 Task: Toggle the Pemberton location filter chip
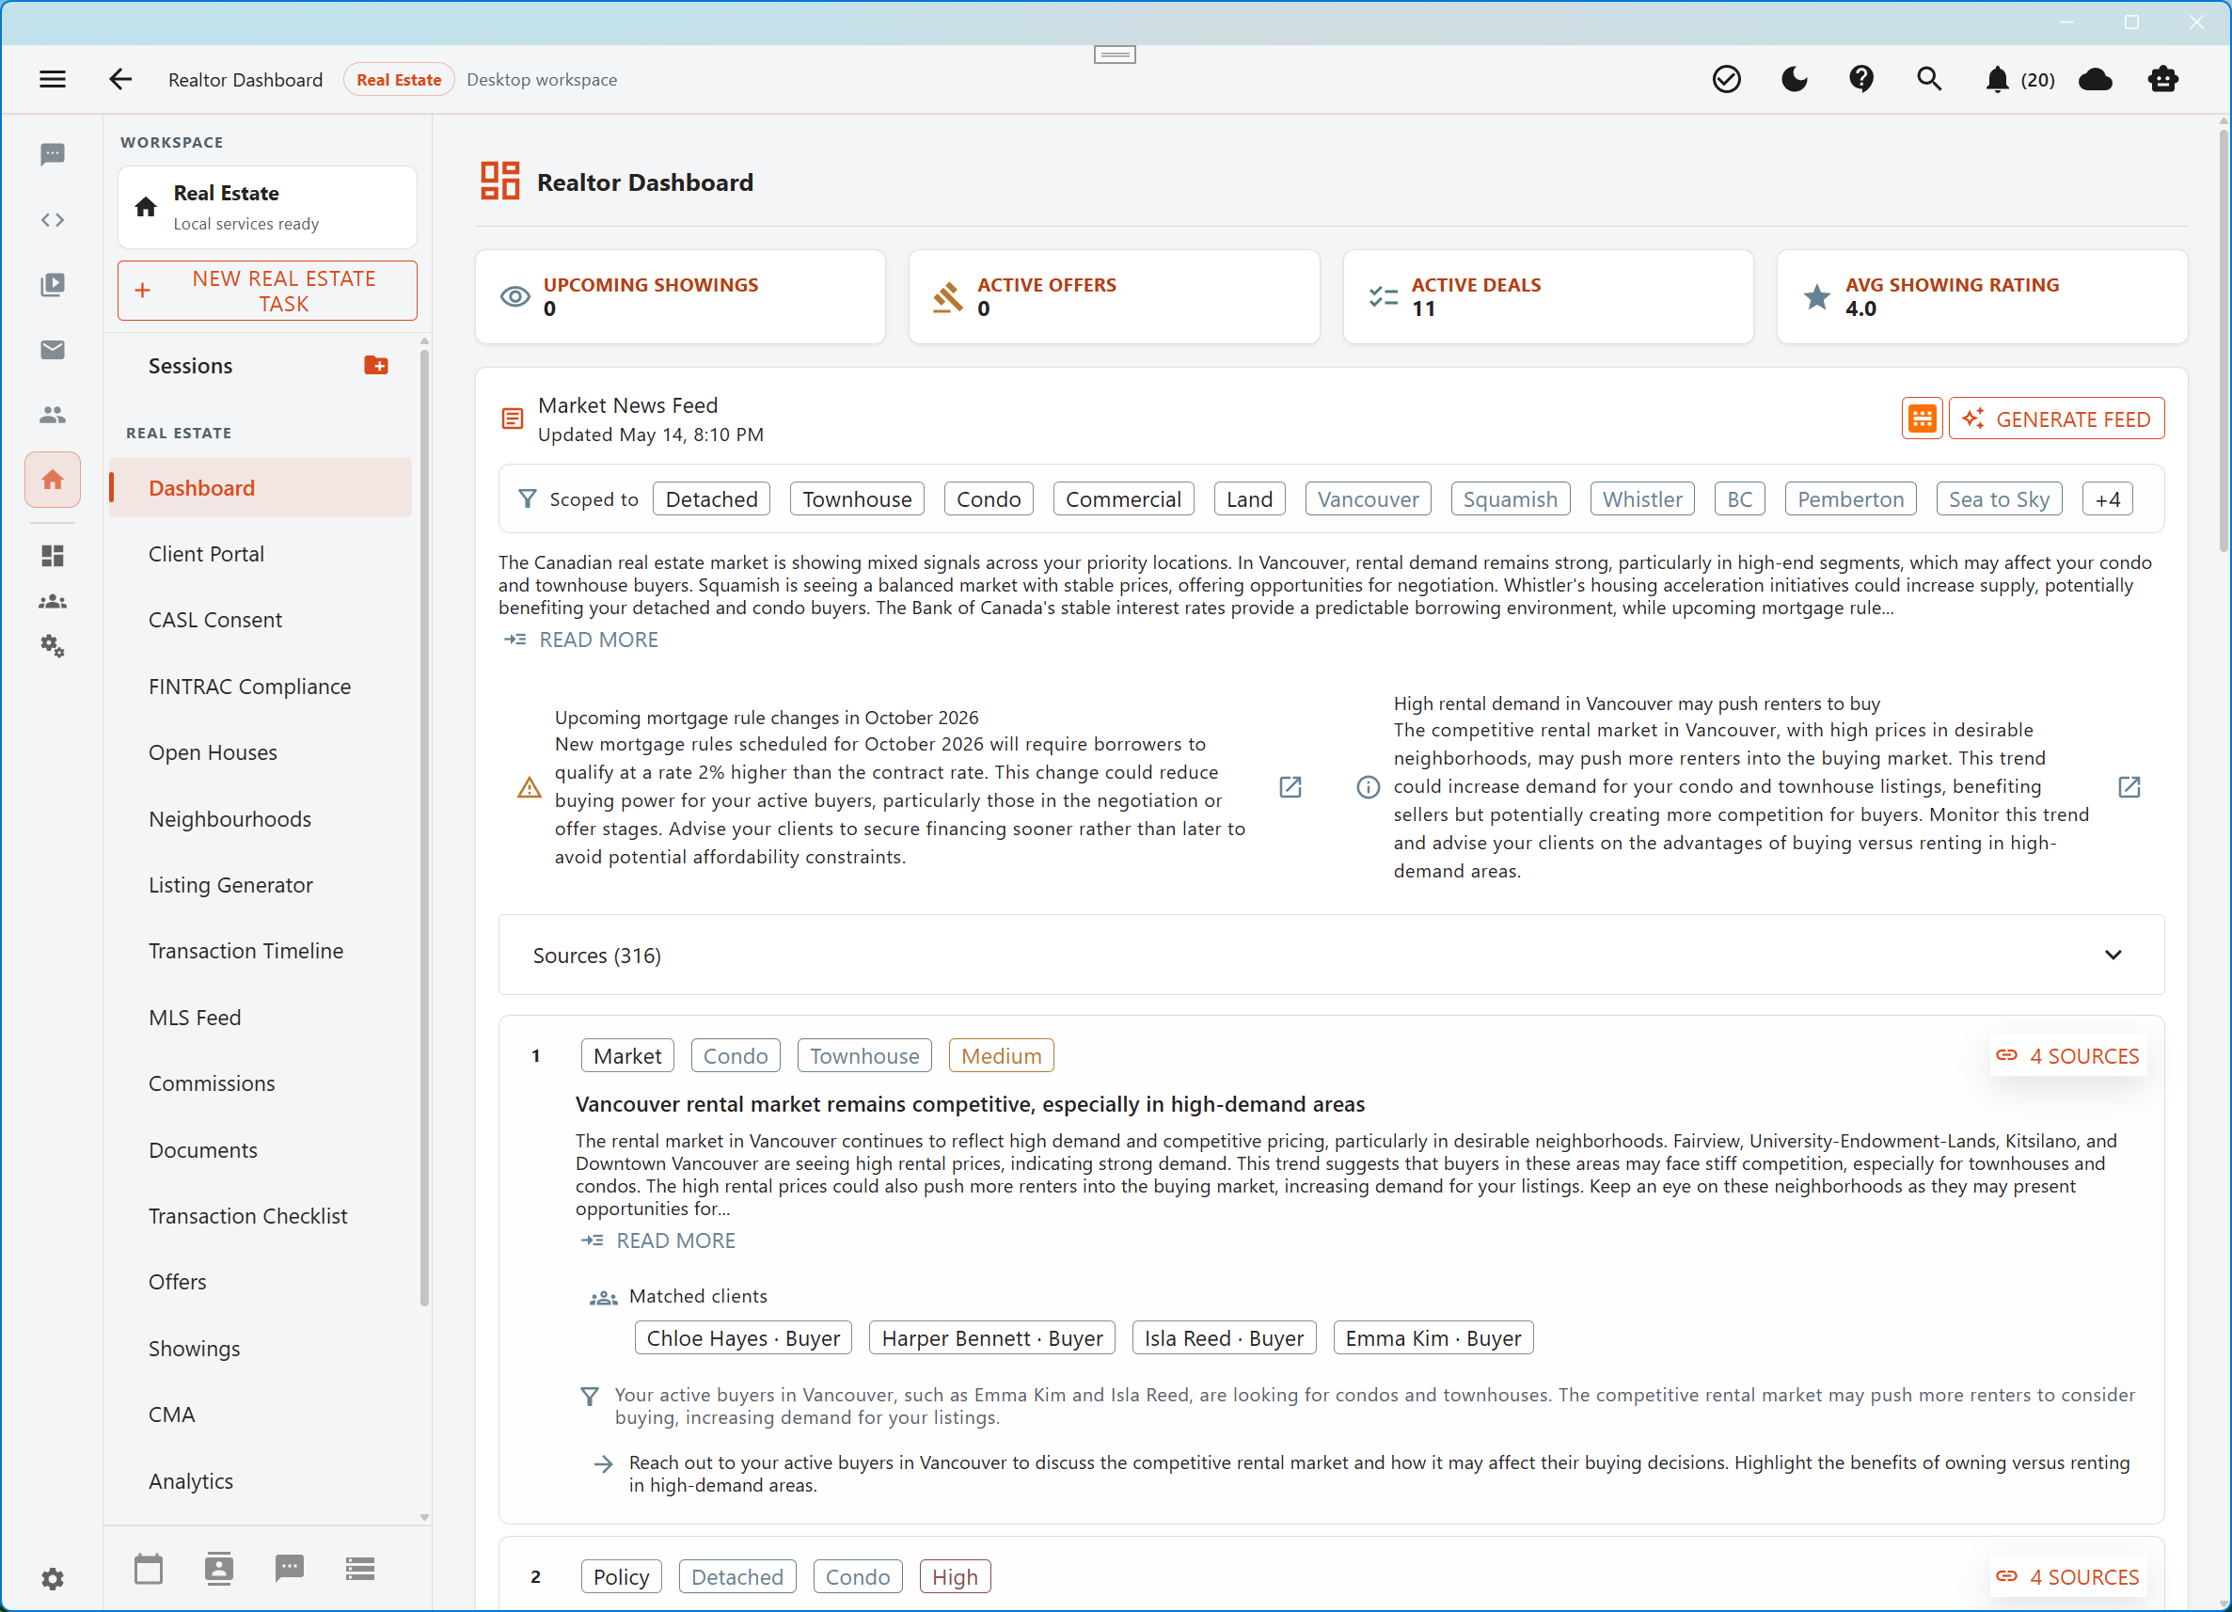coord(1850,499)
